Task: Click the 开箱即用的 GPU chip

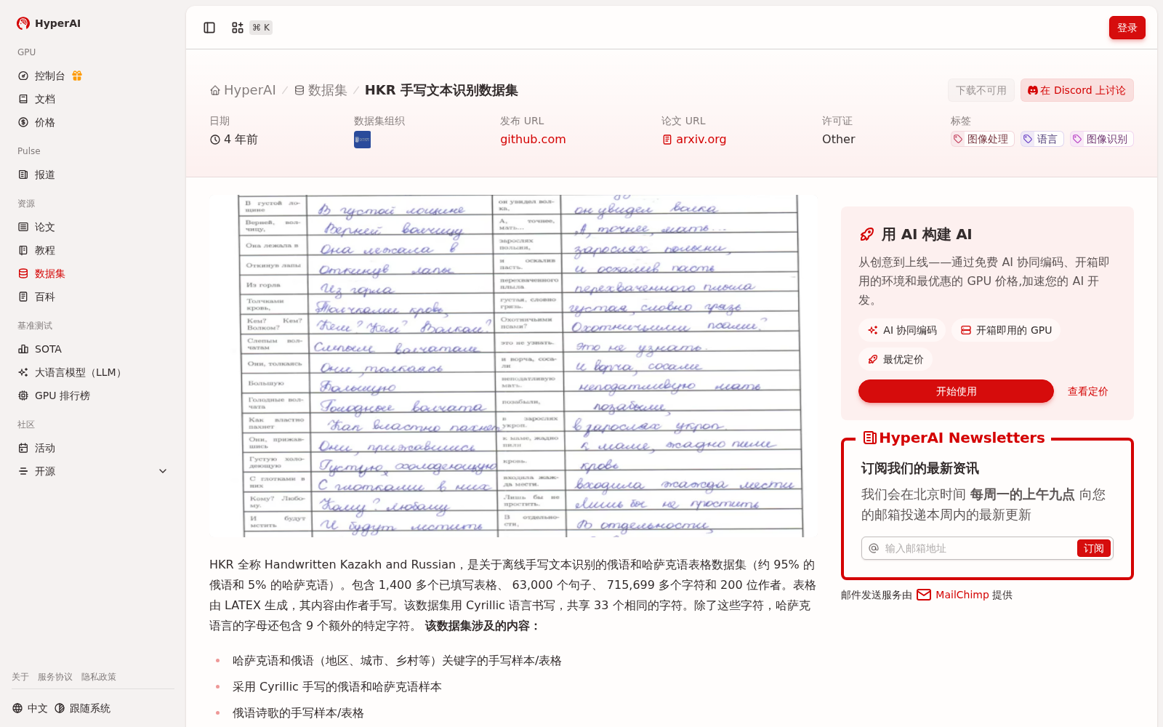Action: [1006, 330]
